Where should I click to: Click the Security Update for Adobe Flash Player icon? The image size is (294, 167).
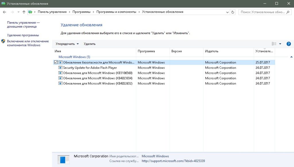click(x=60, y=68)
